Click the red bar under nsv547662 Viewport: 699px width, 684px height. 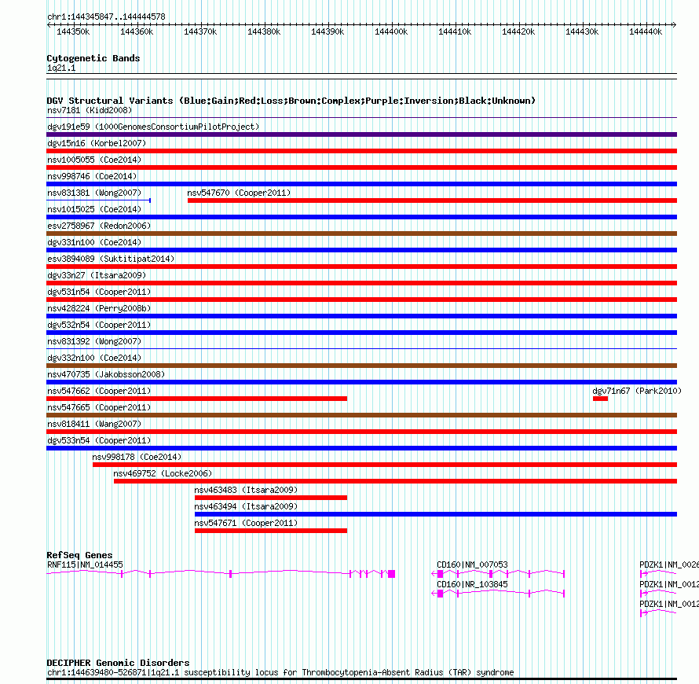point(196,399)
